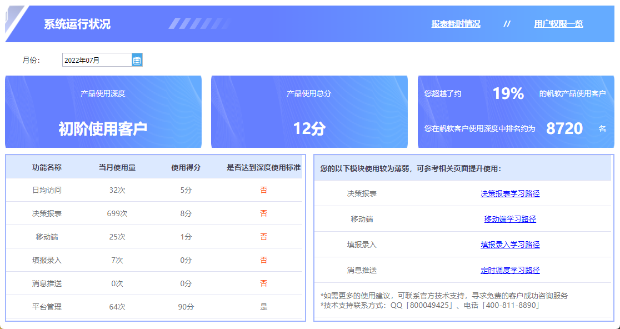Open 定时调度学习路径 link
Screen dimensions: 620x329
[x=510, y=270]
